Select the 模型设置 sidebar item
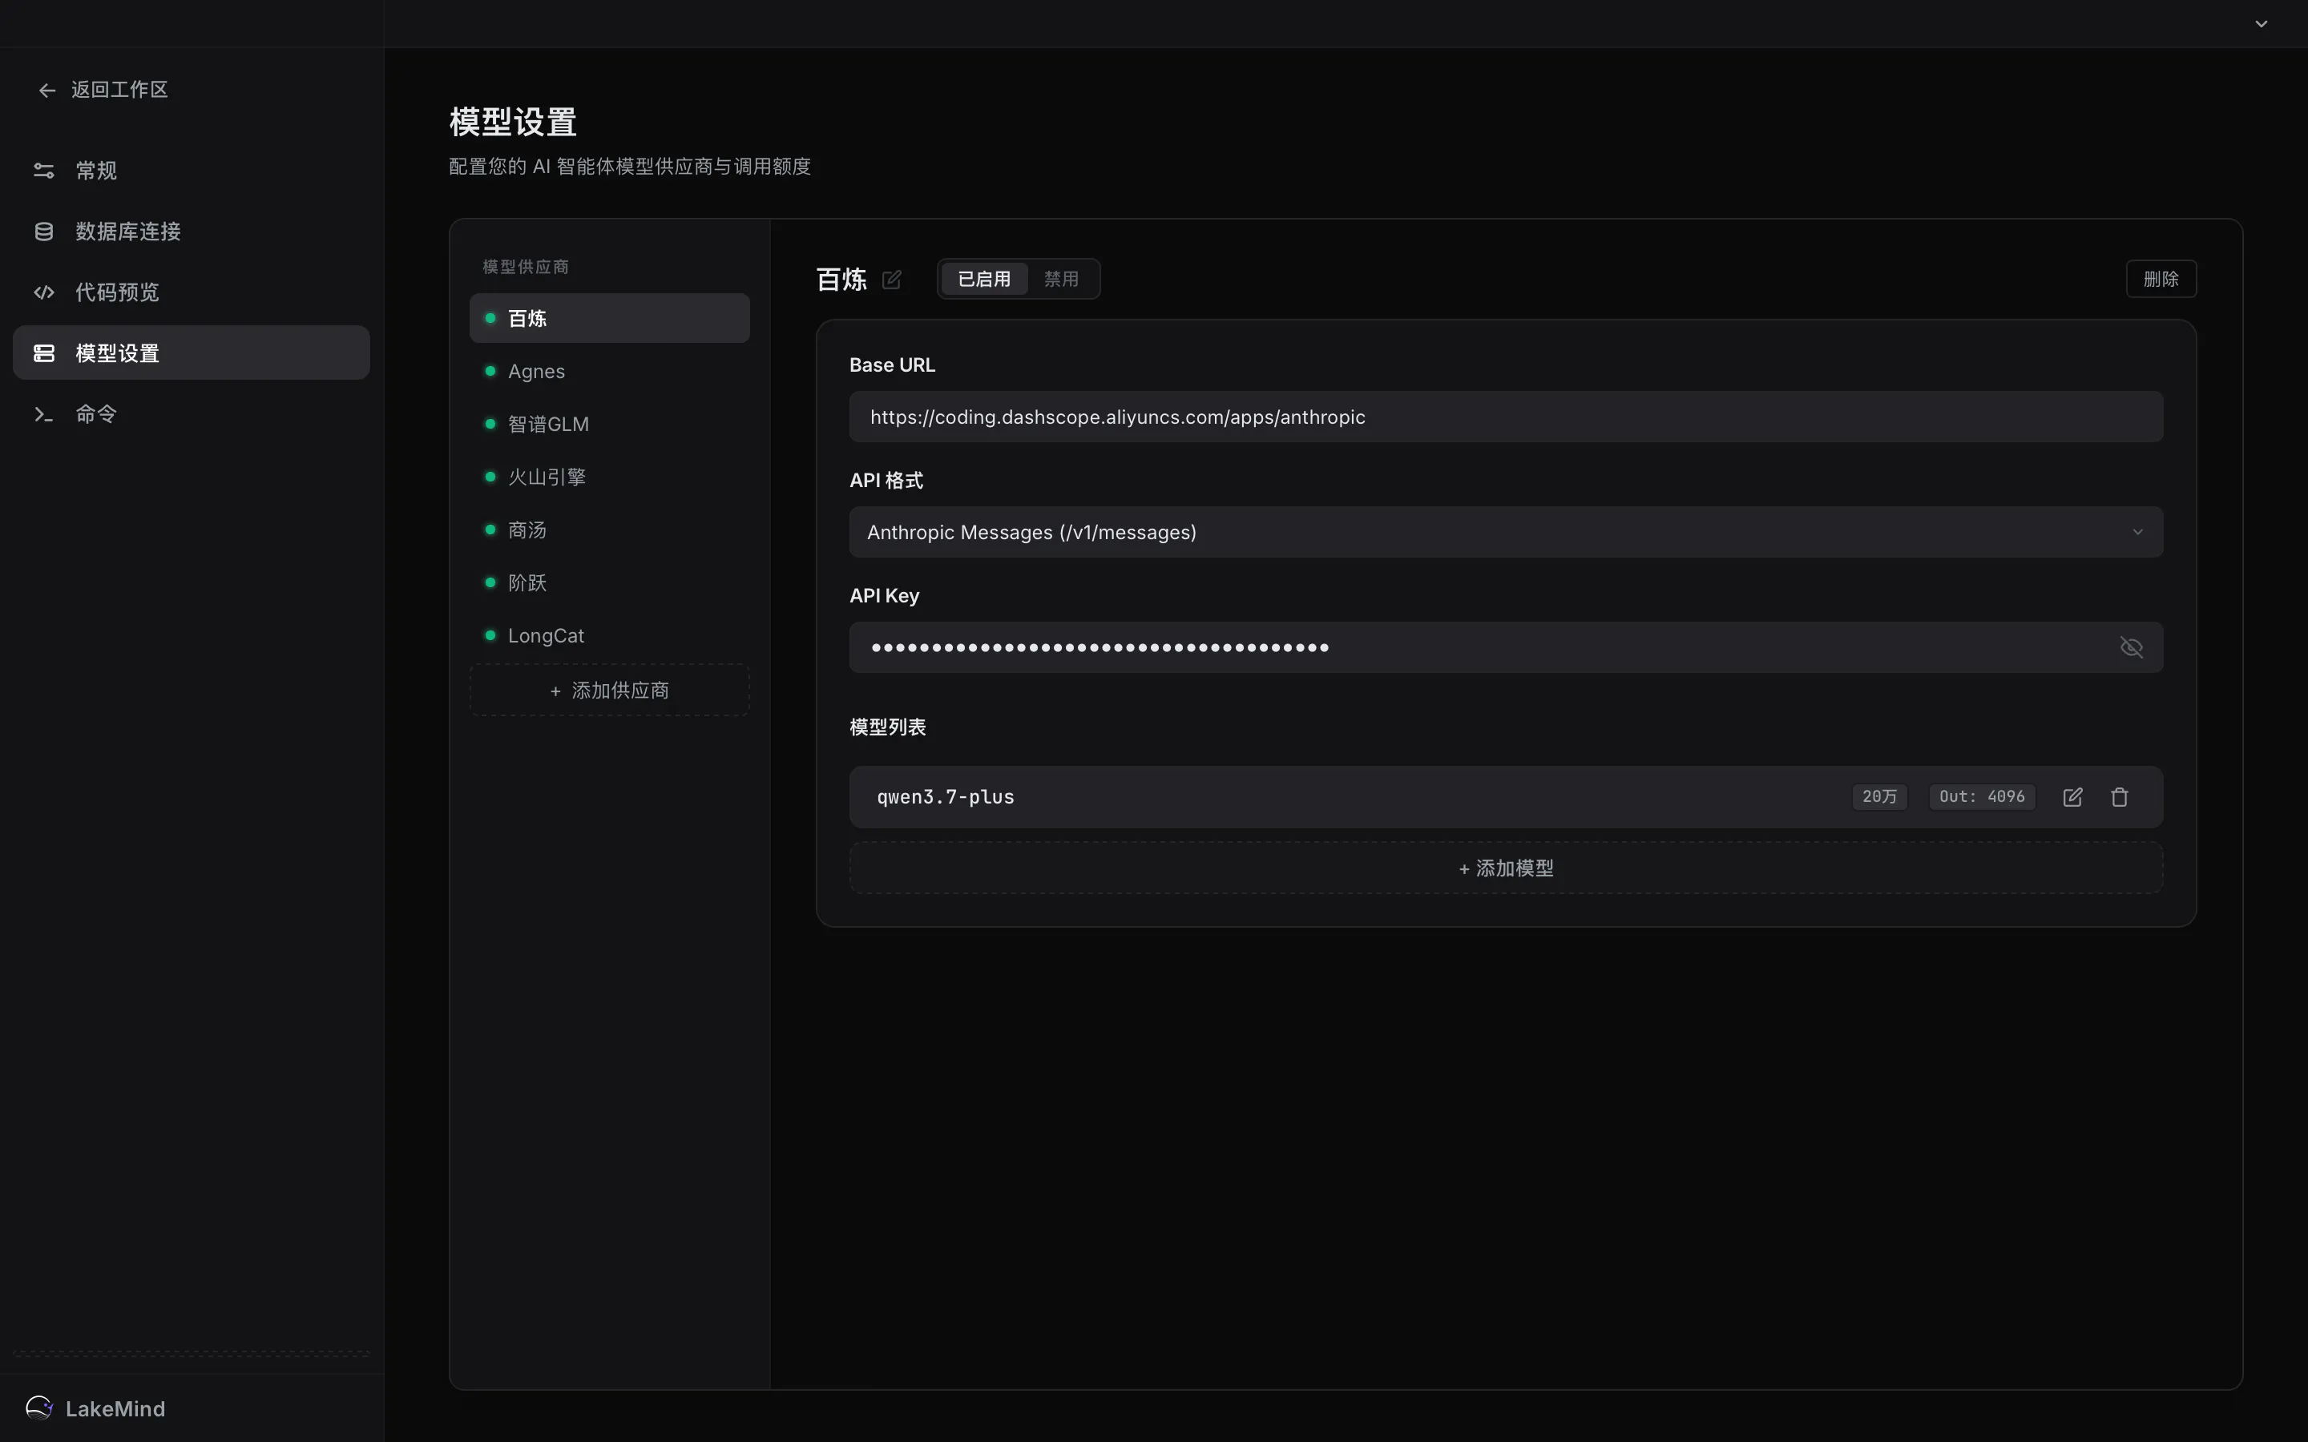Image resolution: width=2308 pixels, height=1442 pixels. pyautogui.click(x=191, y=352)
